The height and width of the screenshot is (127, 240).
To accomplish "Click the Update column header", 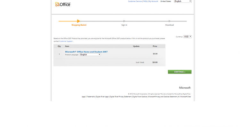I will click(x=136, y=46).
